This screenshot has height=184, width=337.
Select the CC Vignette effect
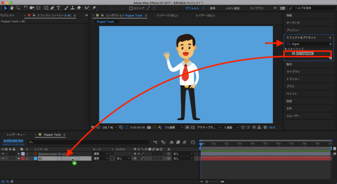click(304, 53)
